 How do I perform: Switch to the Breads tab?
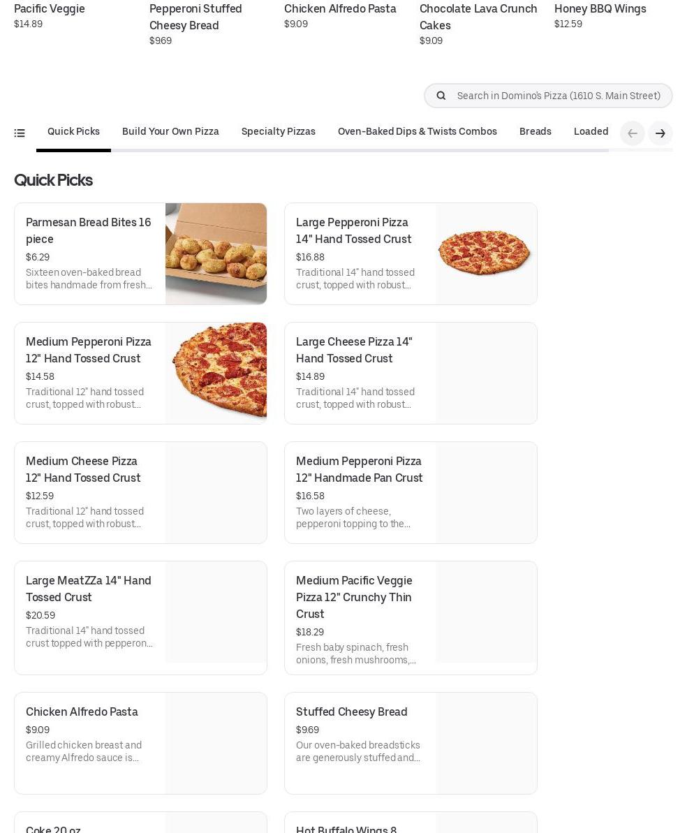coord(535,132)
